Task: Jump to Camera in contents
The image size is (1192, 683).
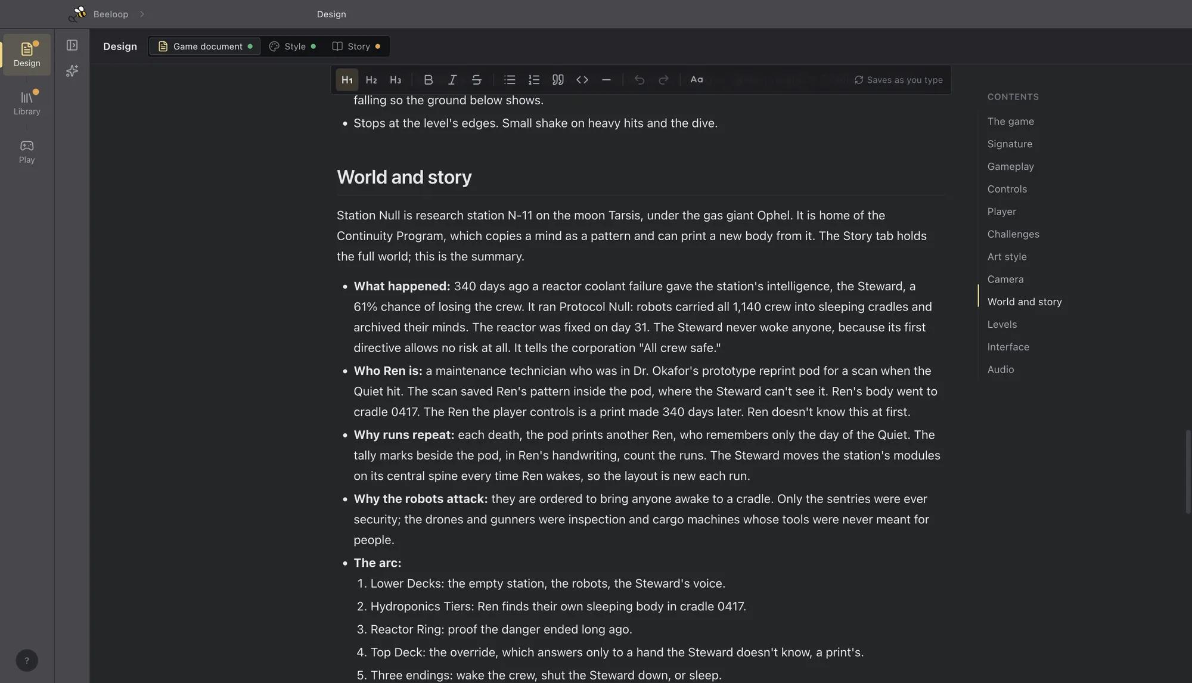Action: pyautogui.click(x=1005, y=280)
